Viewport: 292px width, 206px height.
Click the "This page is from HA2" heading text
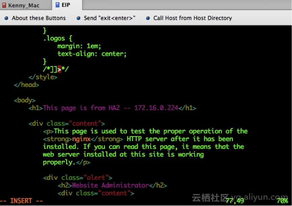click(81, 108)
